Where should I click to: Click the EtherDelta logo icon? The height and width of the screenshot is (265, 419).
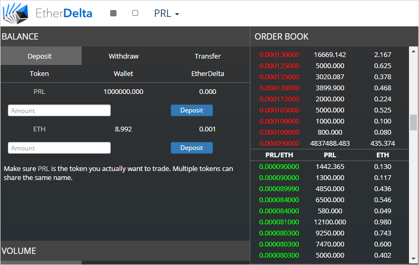coord(15,13)
